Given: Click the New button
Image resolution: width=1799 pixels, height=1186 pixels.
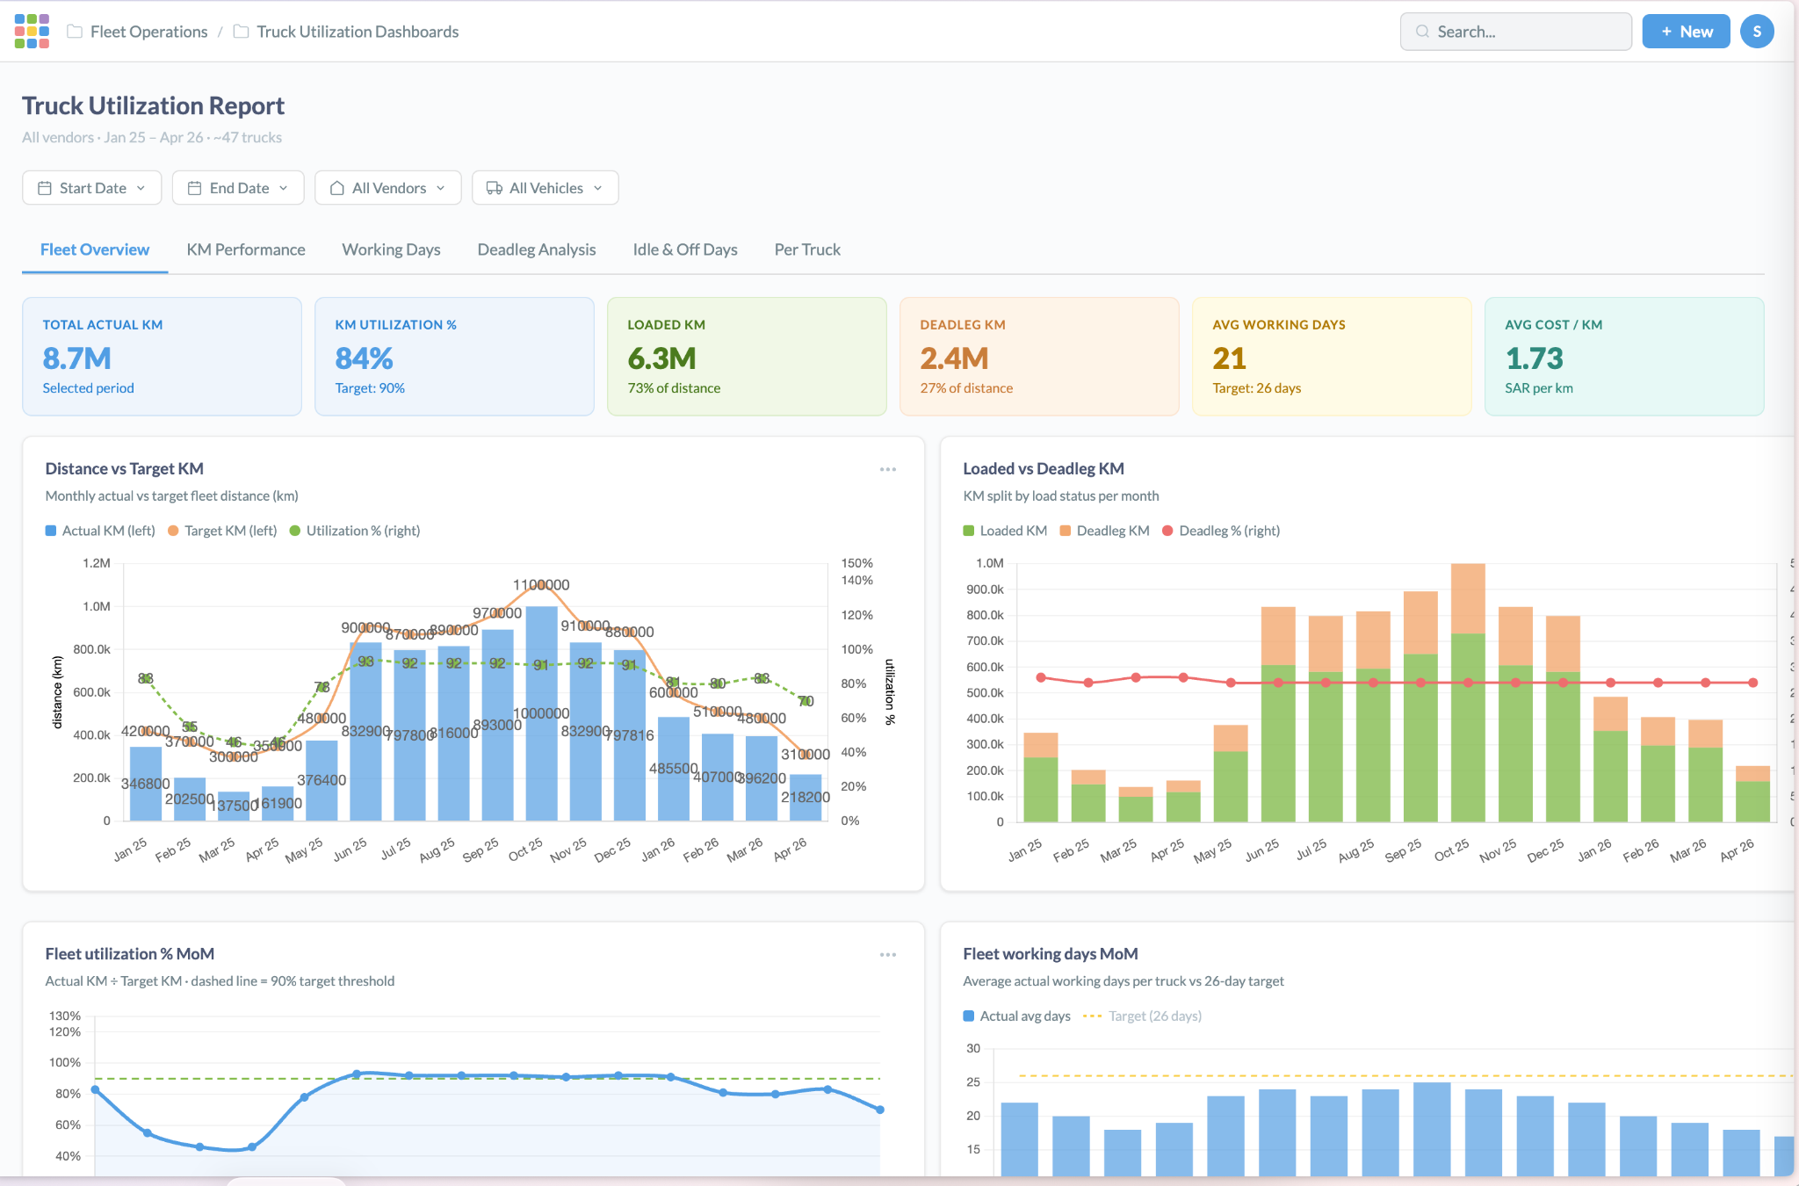Looking at the screenshot, I should (1686, 32).
